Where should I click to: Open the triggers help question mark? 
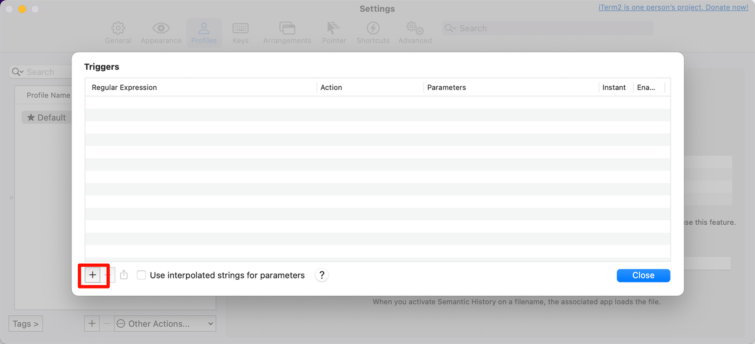click(321, 275)
